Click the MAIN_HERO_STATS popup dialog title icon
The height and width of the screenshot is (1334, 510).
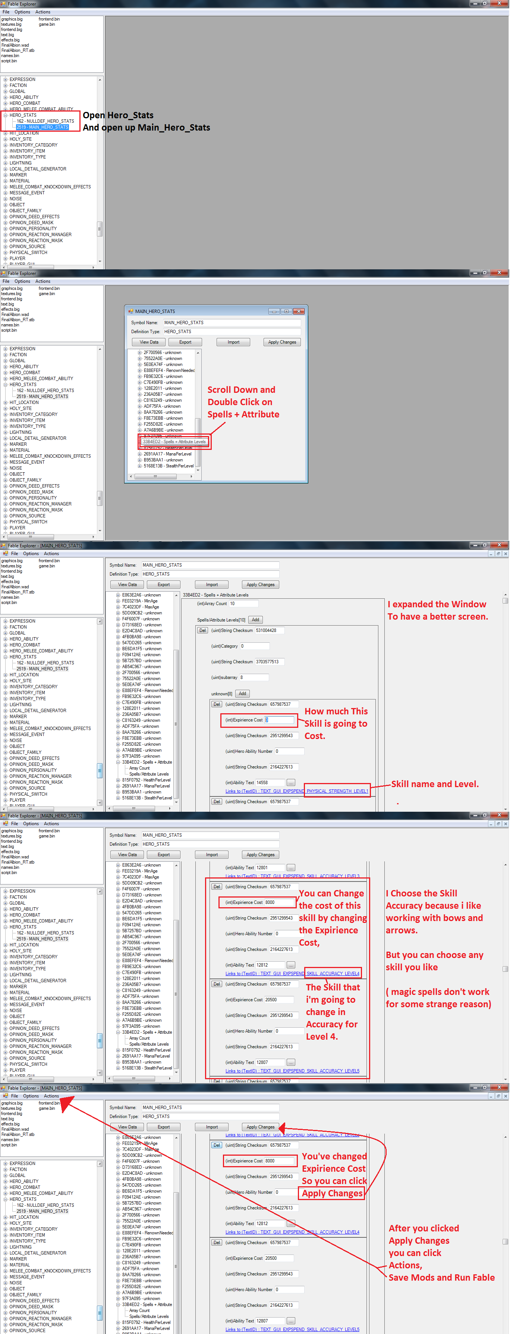[130, 311]
